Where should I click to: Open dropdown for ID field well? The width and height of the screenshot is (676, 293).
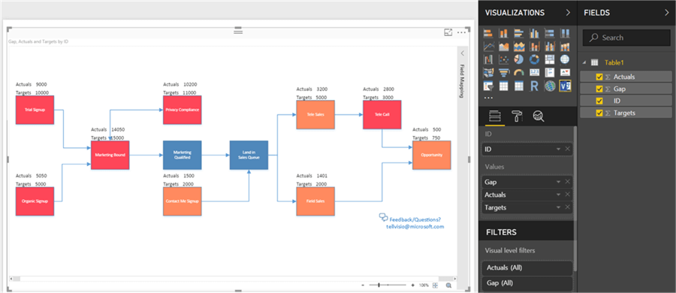pyautogui.click(x=559, y=150)
